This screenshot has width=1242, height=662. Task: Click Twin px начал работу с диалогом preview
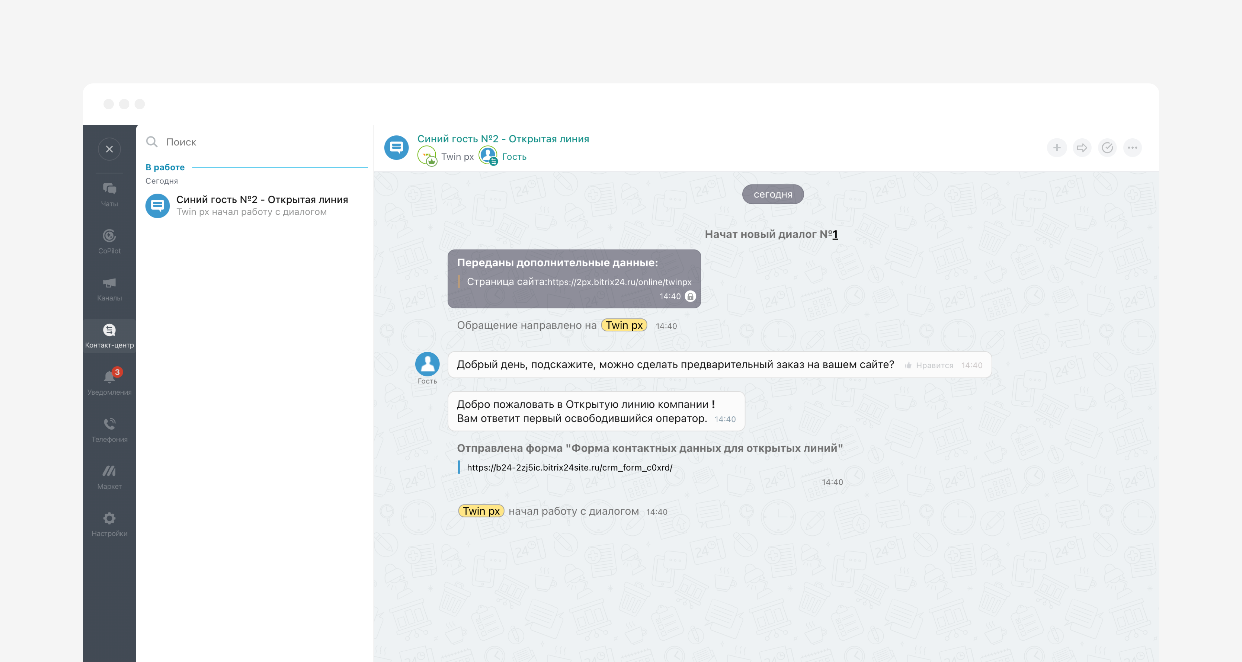[251, 212]
